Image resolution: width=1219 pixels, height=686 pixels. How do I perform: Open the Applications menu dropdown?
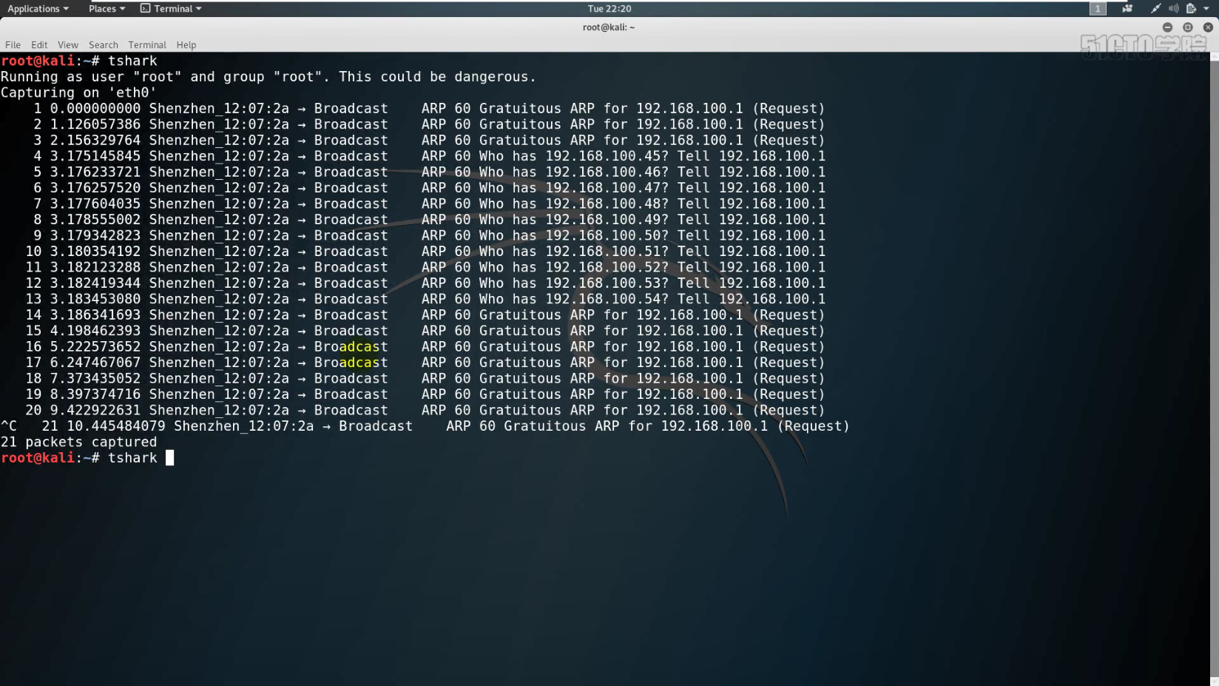[35, 8]
